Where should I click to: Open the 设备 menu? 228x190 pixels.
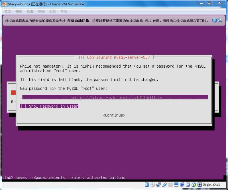click(x=52, y=11)
